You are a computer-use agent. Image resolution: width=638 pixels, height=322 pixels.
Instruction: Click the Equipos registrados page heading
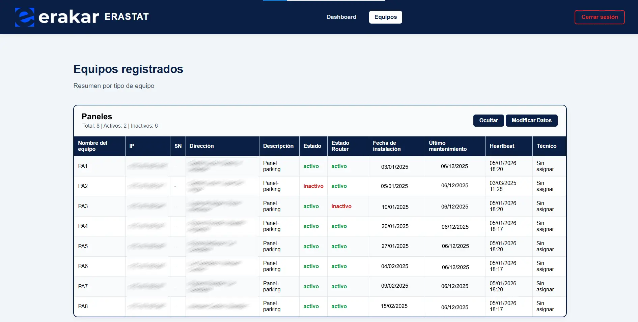[128, 69]
